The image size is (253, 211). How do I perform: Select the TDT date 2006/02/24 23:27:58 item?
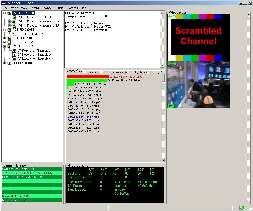31,34
